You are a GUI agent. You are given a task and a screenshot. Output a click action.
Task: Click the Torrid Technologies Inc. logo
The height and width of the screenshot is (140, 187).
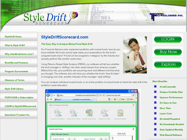(166, 16)
